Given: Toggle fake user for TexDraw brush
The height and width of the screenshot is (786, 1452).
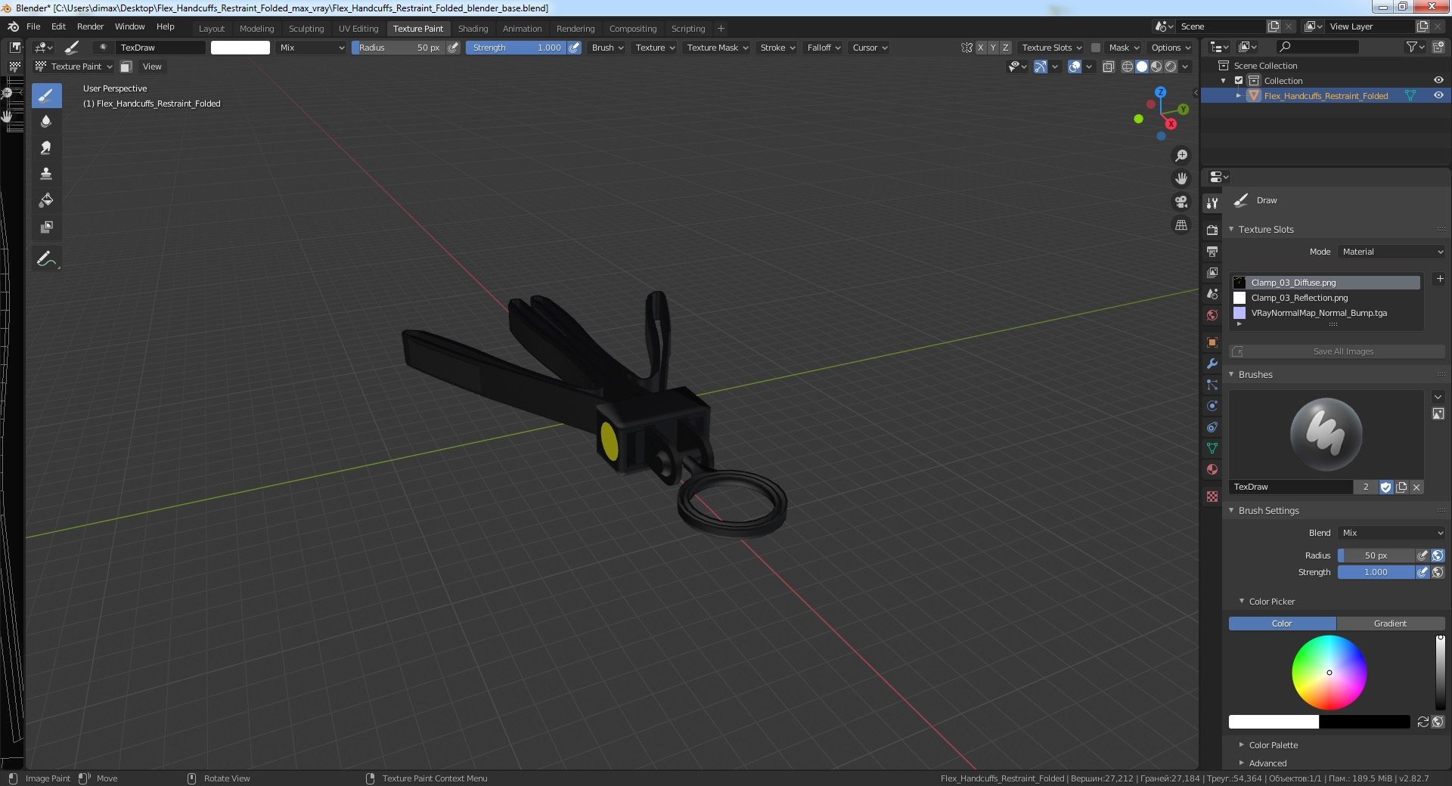Looking at the screenshot, I should [1386, 487].
